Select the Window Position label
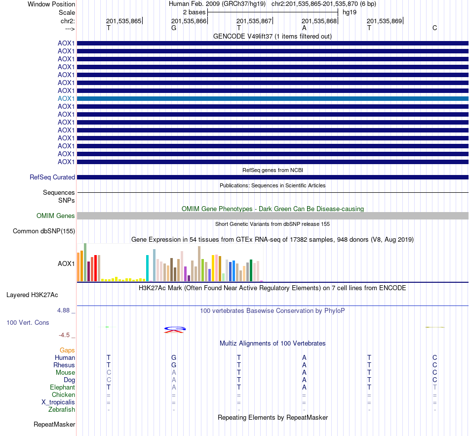469x436 pixels. 51,4
